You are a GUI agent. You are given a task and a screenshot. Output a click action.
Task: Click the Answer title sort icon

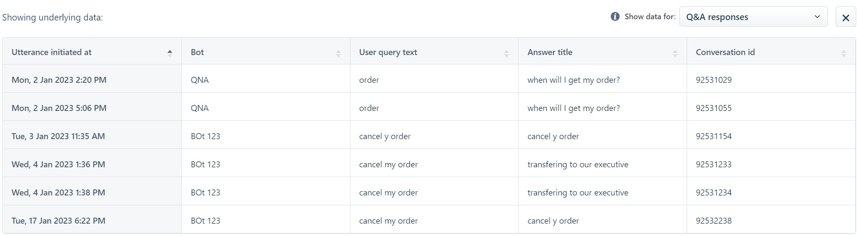[675, 53]
